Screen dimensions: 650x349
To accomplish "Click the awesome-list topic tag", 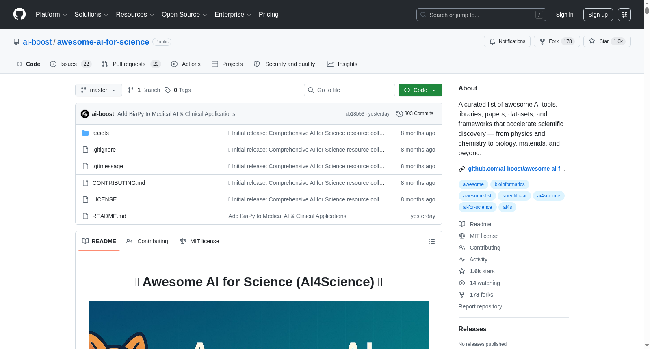I will [x=477, y=196].
